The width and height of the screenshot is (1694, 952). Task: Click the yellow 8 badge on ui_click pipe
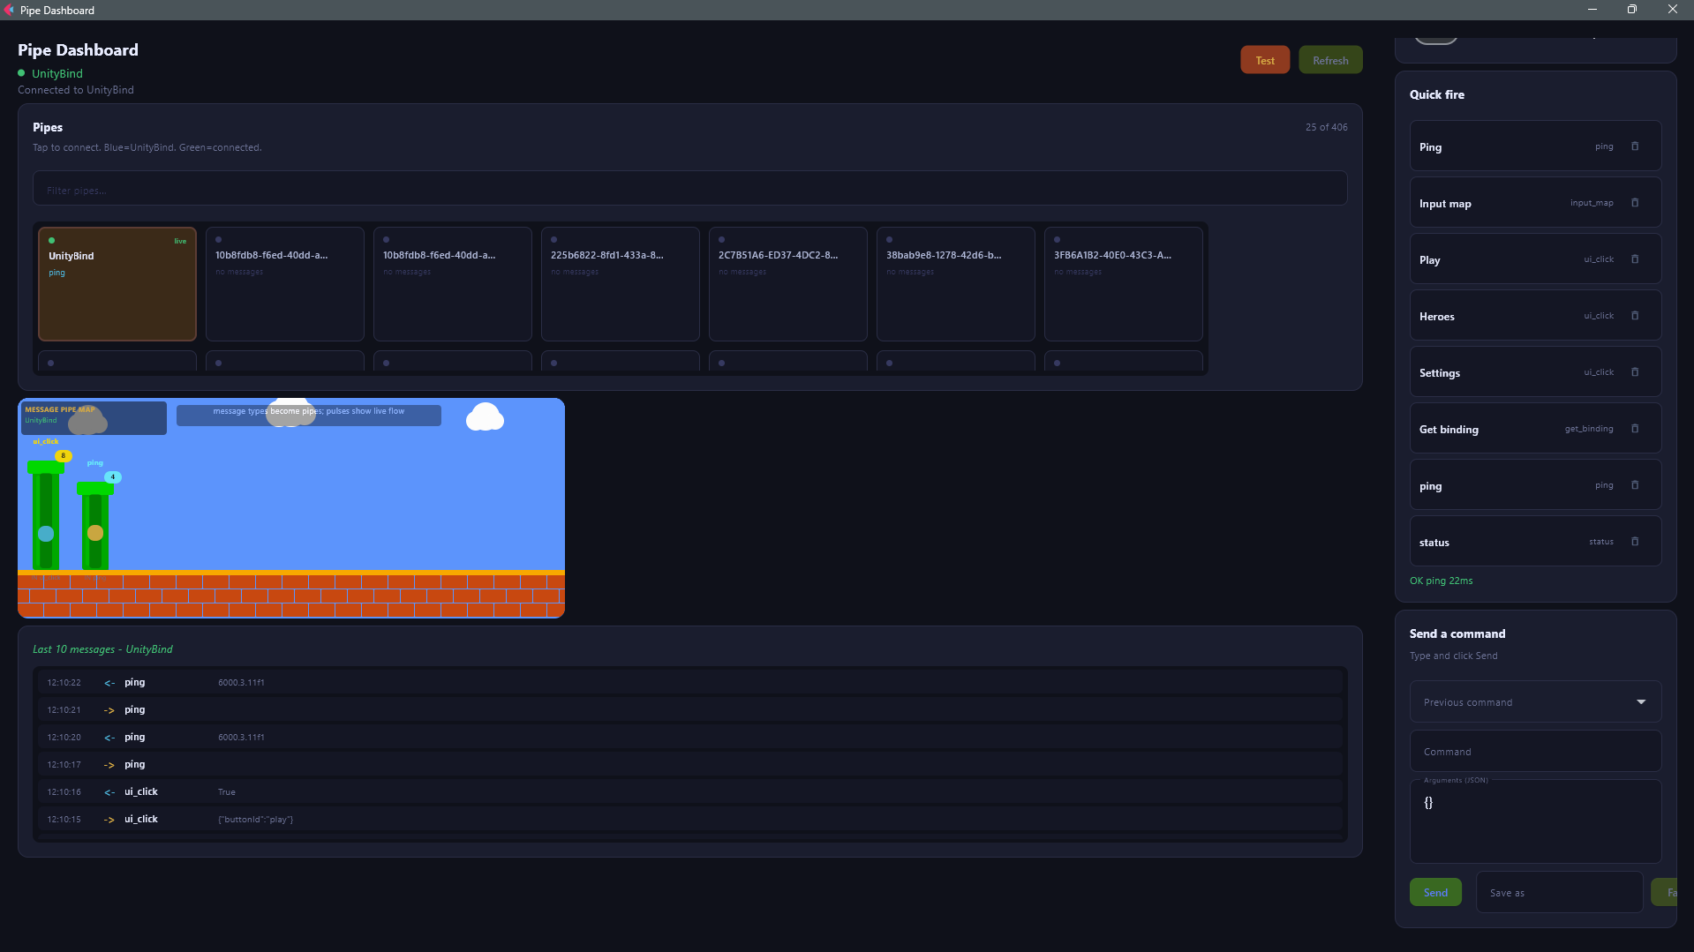[63, 456]
